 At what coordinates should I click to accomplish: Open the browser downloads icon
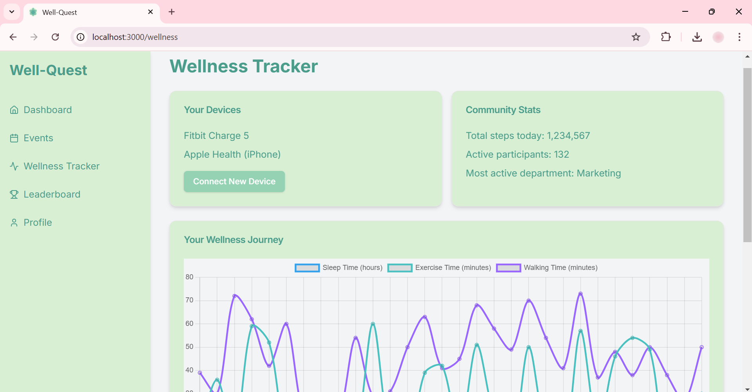pos(697,37)
